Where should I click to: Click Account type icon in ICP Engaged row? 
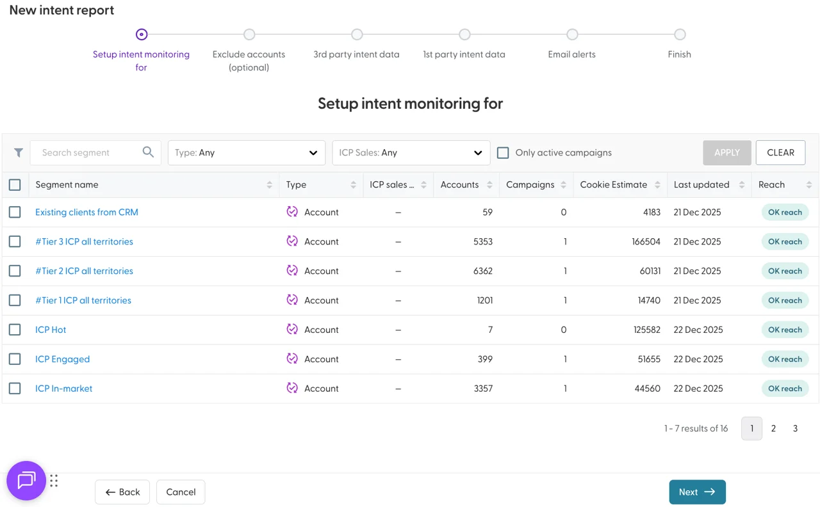292,359
